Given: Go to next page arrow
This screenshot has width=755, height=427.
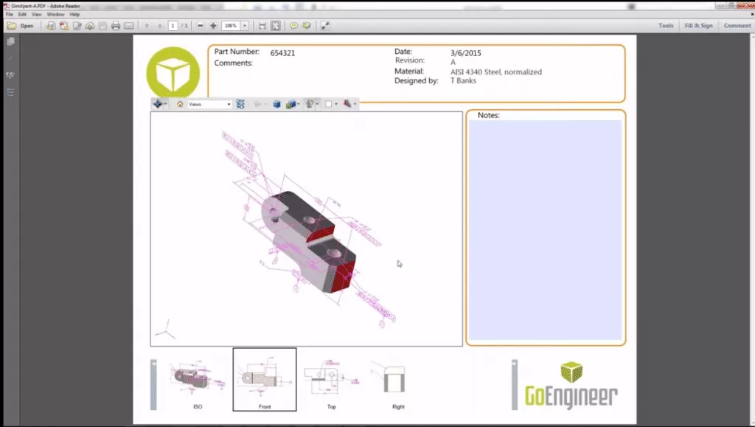Looking at the screenshot, I should coord(160,26).
